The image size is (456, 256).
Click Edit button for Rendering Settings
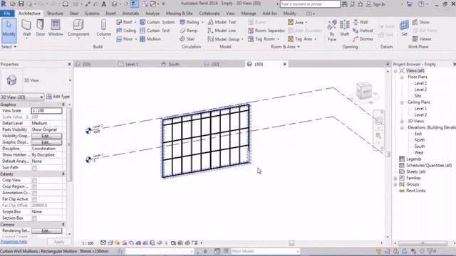(x=46, y=231)
